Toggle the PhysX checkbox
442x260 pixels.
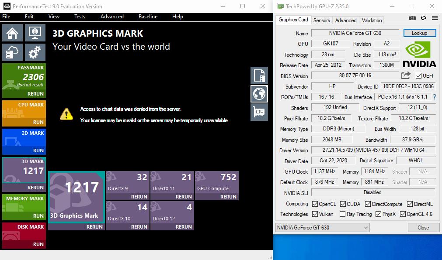[378, 214]
